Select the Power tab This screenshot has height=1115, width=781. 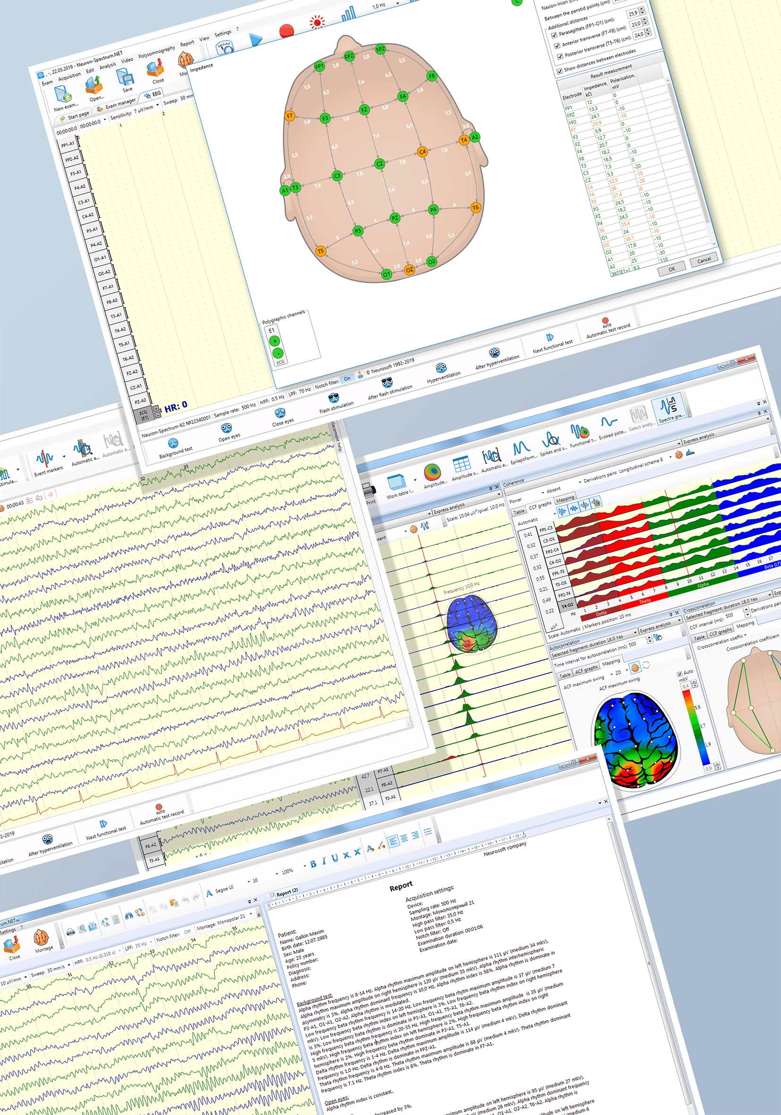pyautogui.click(x=515, y=500)
